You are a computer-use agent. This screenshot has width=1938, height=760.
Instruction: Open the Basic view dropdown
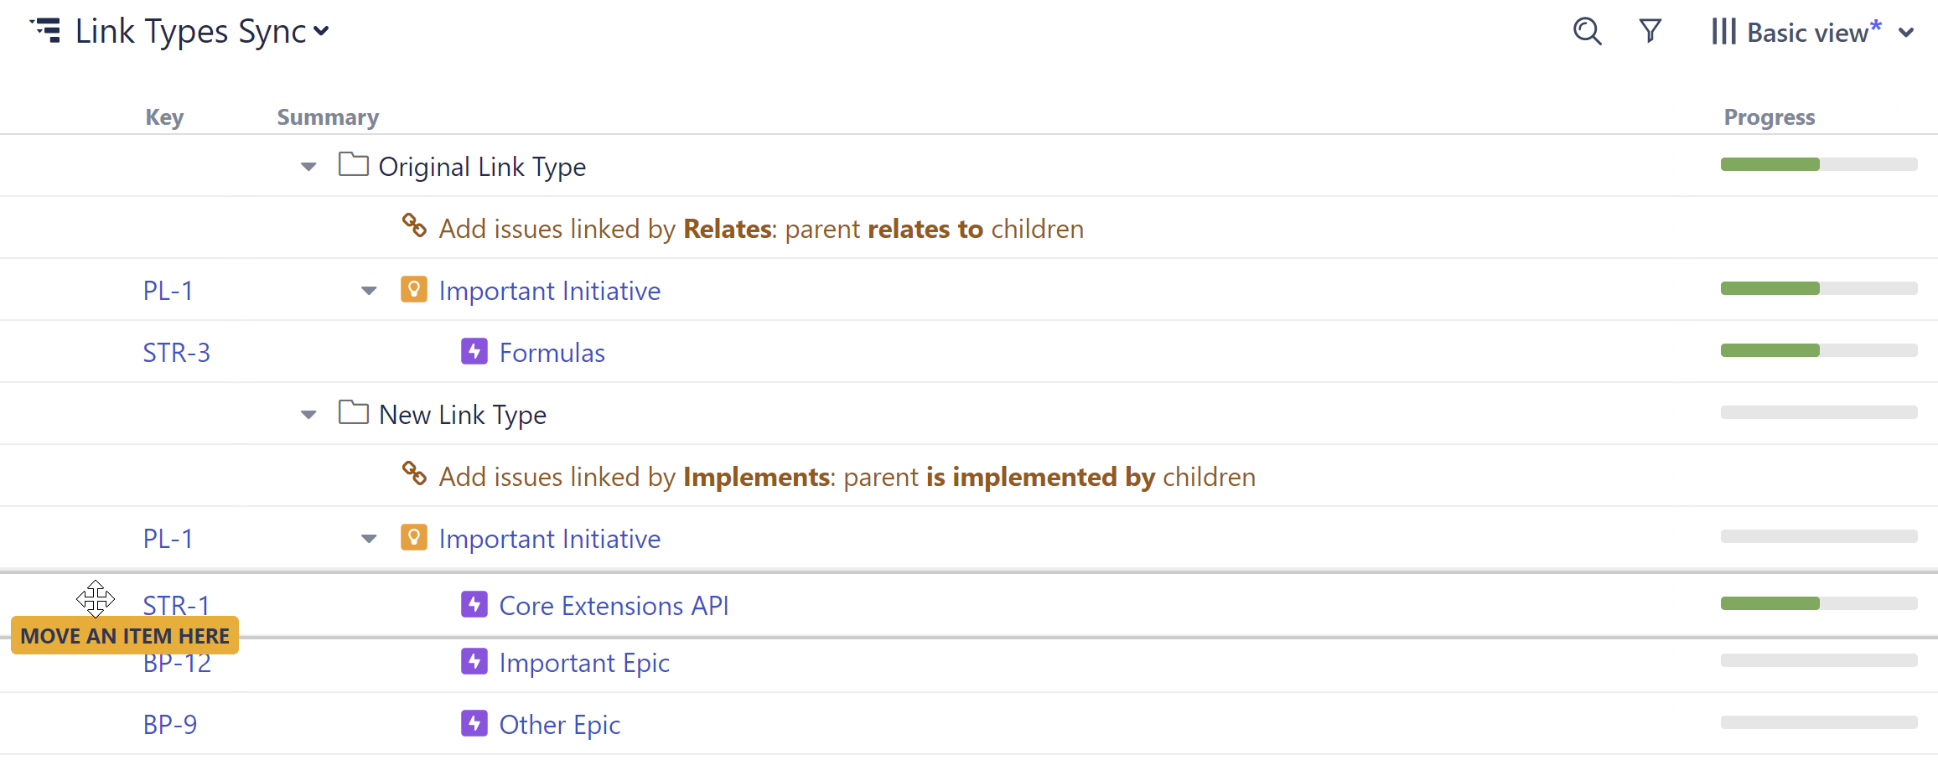[1906, 33]
